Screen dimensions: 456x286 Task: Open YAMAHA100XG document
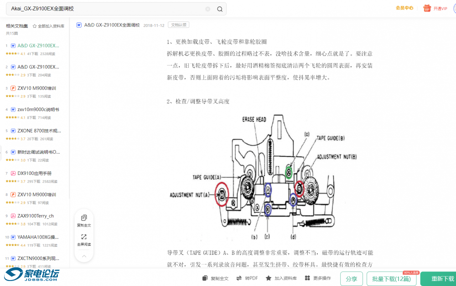click(x=38, y=237)
